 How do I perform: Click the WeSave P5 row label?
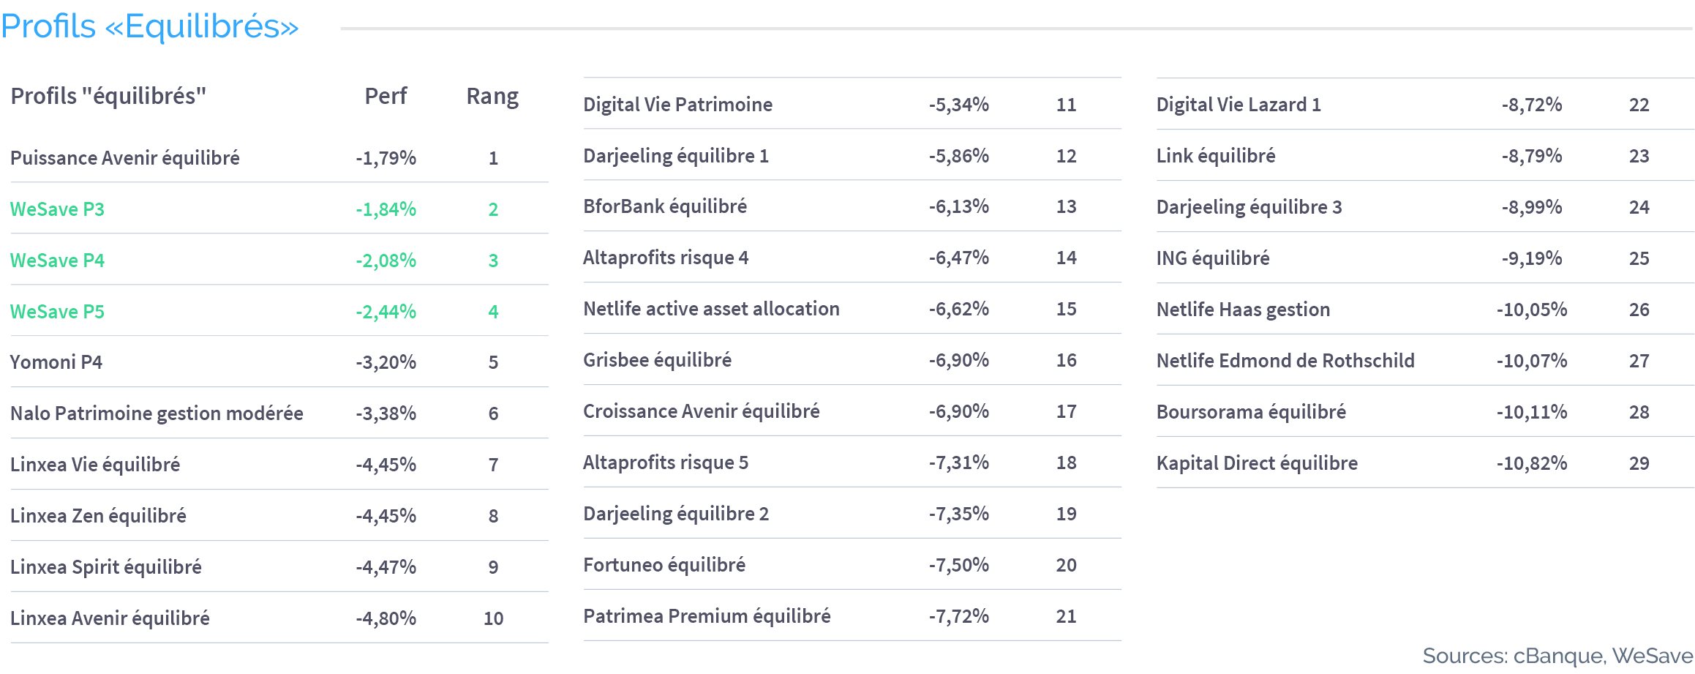tap(57, 312)
